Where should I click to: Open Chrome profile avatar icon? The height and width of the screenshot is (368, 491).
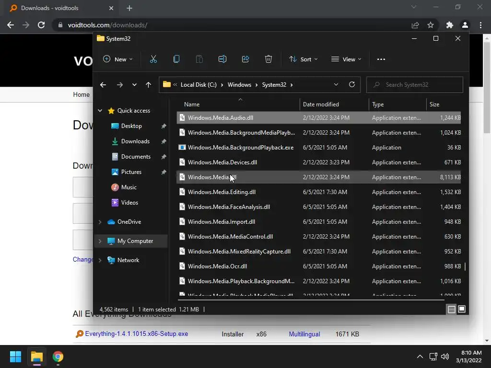[x=465, y=25]
